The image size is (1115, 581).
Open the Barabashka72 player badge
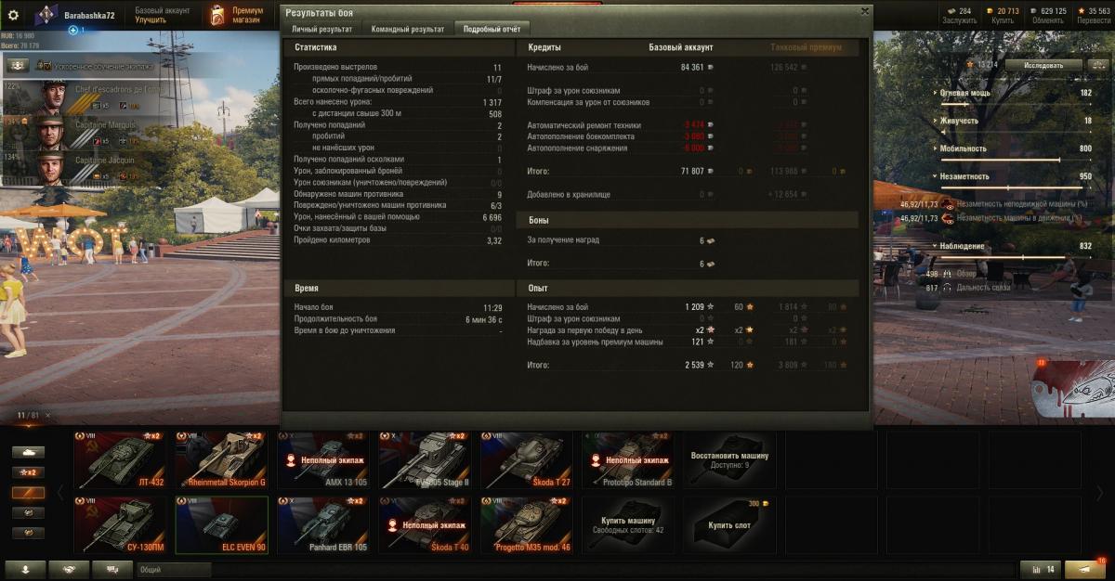point(48,16)
